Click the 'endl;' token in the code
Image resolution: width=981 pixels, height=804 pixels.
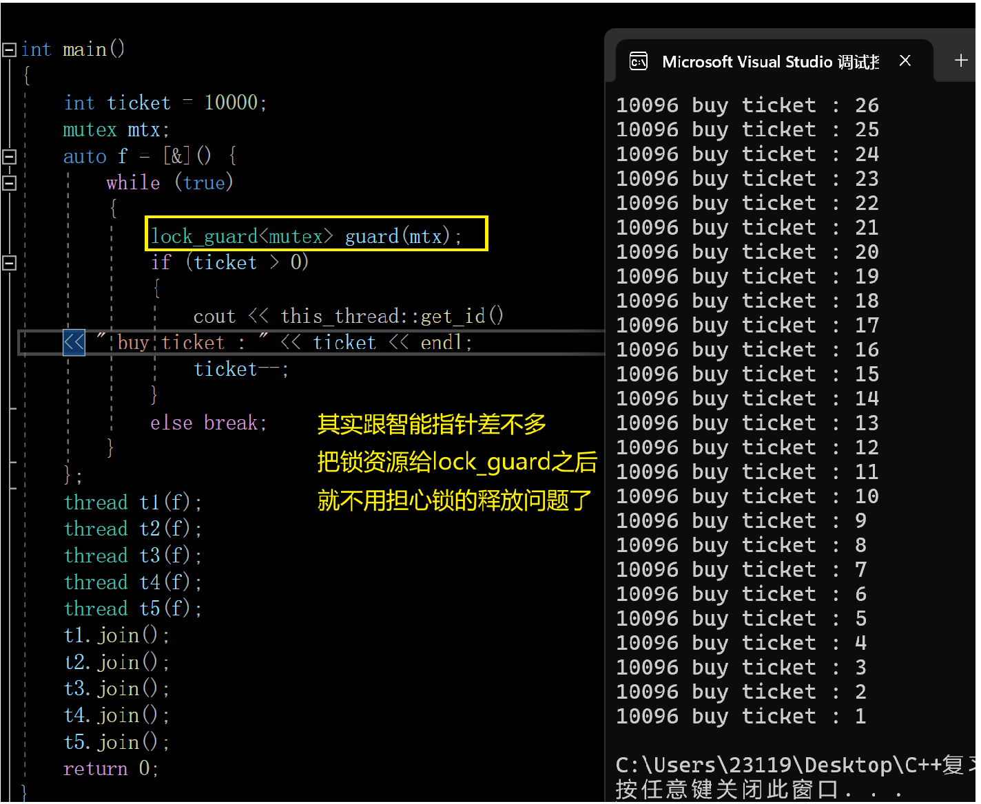coord(446,343)
